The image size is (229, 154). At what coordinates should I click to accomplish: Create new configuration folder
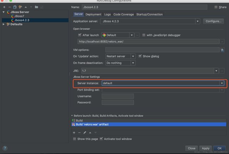point(36,7)
